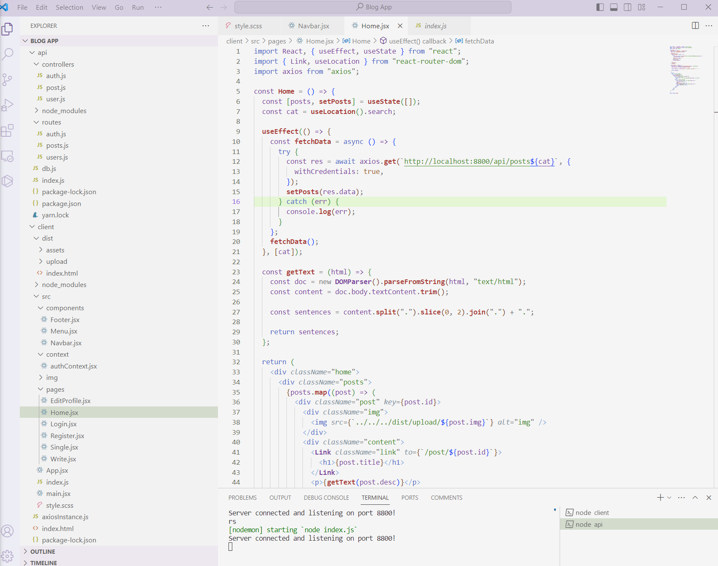Open Remote Explorer view
This screenshot has height=566, width=718.
(x=8, y=156)
